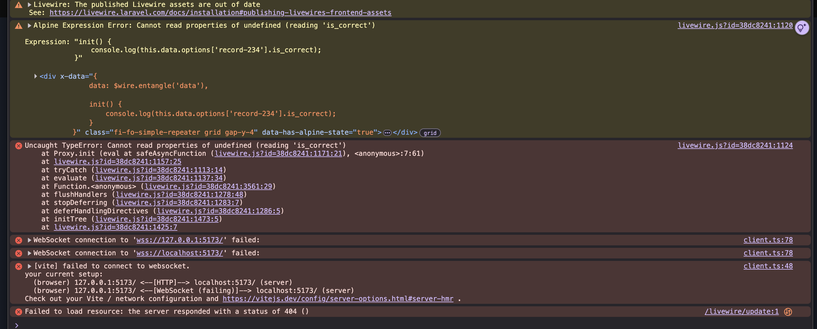Open the vitejs server-hmr config link
Image resolution: width=817 pixels, height=329 pixels.
coord(338,299)
